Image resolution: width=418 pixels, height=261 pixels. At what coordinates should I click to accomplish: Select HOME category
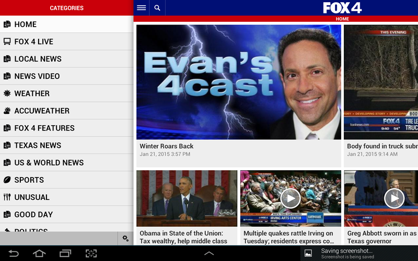[x=67, y=24]
